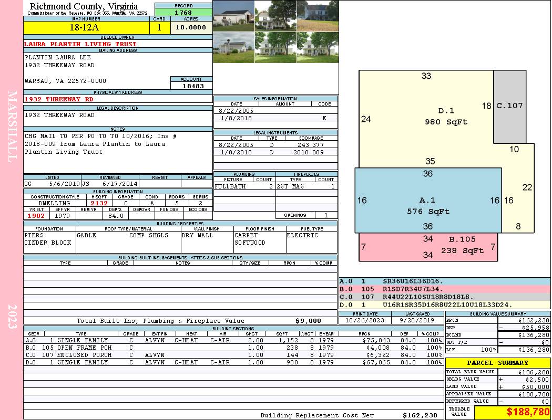Click the red taxable value $188,780
552x420 pixels.
click(528, 412)
